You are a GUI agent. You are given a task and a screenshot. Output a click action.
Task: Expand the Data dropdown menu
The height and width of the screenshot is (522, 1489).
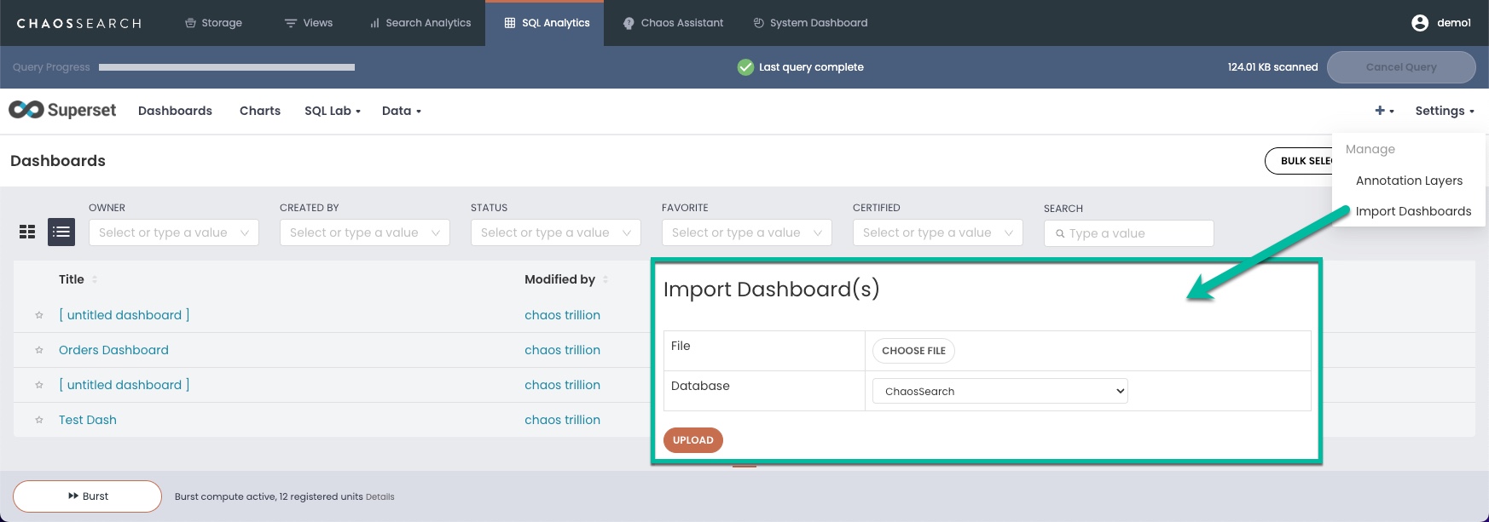pyautogui.click(x=402, y=111)
